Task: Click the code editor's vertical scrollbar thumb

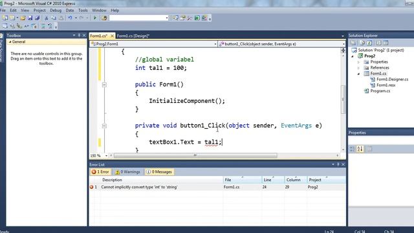Action: tap(343, 99)
